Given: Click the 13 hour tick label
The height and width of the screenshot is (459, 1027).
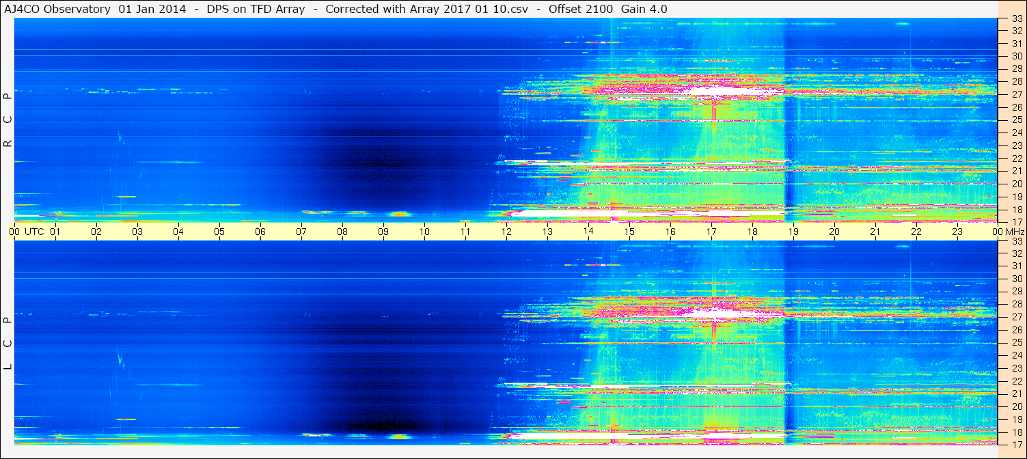Looking at the screenshot, I should 547,232.
